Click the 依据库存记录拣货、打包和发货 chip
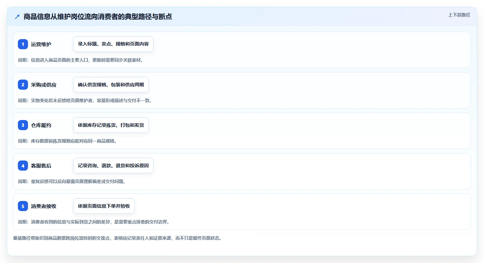Viewport: 484px width, 263px height. (111, 125)
